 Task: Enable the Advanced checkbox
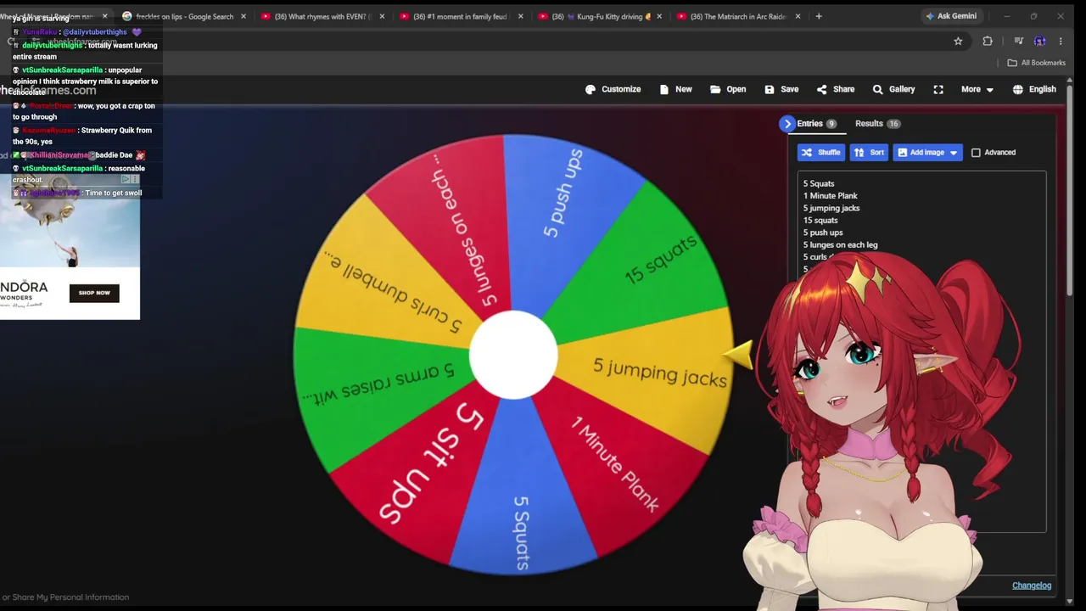point(976,153)
